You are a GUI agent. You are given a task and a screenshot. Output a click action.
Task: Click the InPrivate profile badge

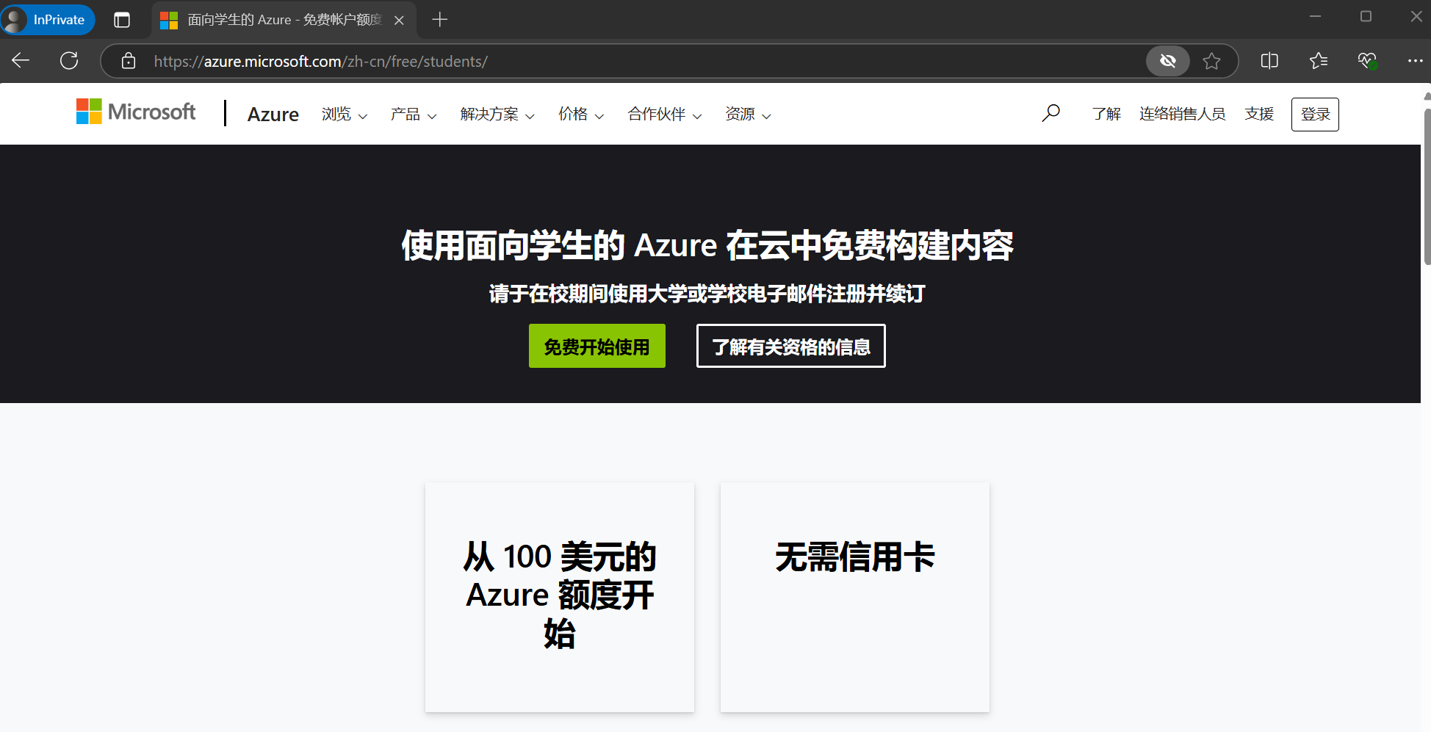[48, 20]
